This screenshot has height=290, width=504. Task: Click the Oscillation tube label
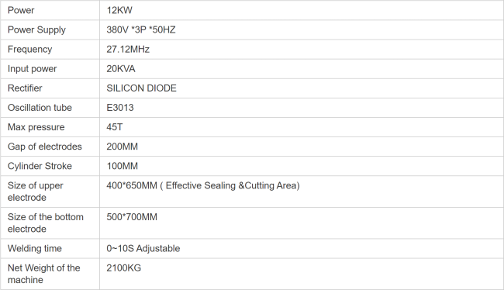pyautogui.click(x=40, y=108)
